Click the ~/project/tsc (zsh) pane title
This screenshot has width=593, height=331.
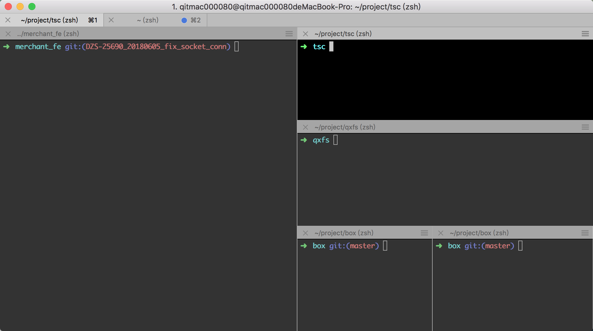coord(343,34)
